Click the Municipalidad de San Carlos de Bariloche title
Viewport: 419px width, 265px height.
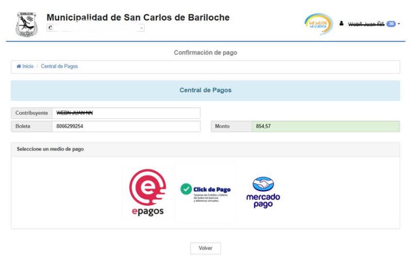tap(138, 18)
